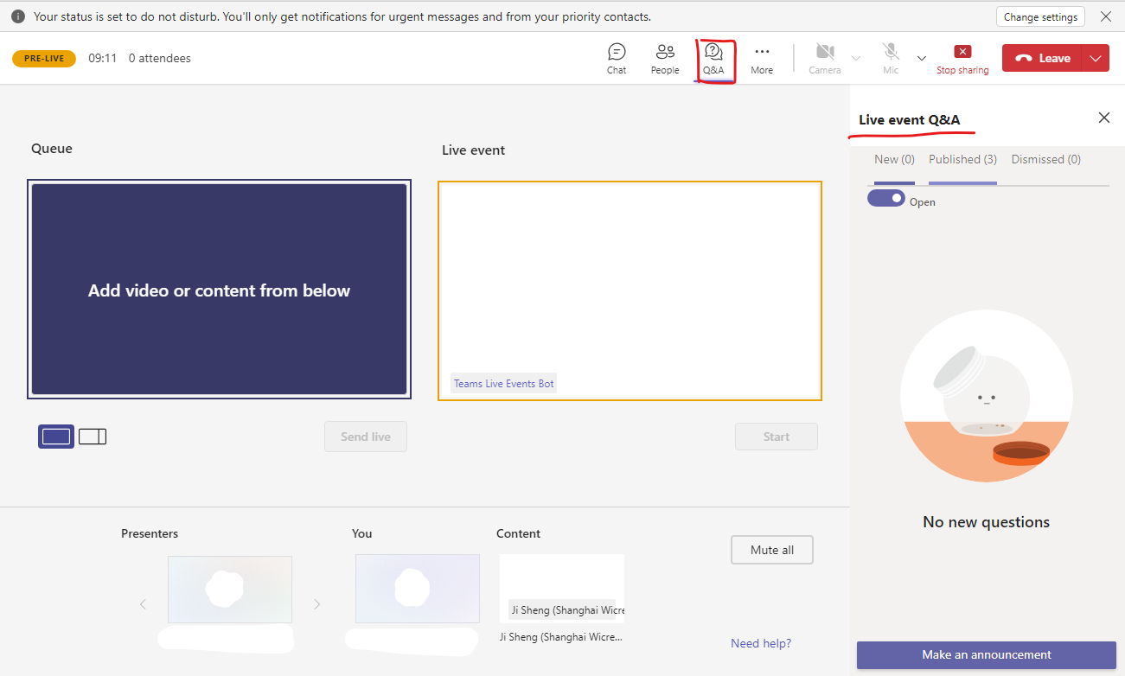Switch to the Published questions tab
Image resolution: width=1125 pixels, height=676 pixels.
(x=962, y=159)
